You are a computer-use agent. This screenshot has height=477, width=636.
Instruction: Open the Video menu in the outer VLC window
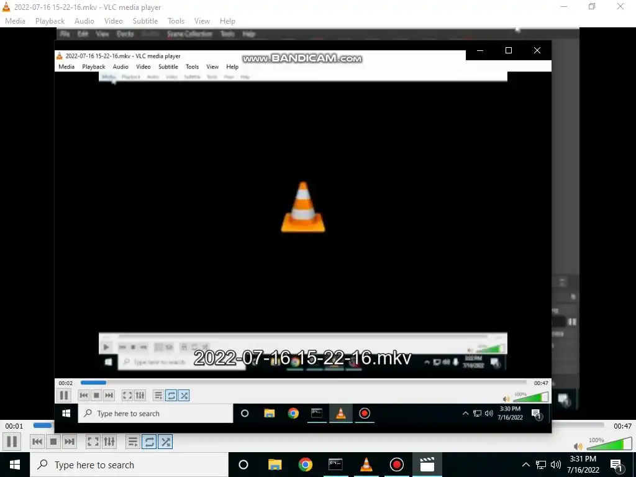[114, 21]
